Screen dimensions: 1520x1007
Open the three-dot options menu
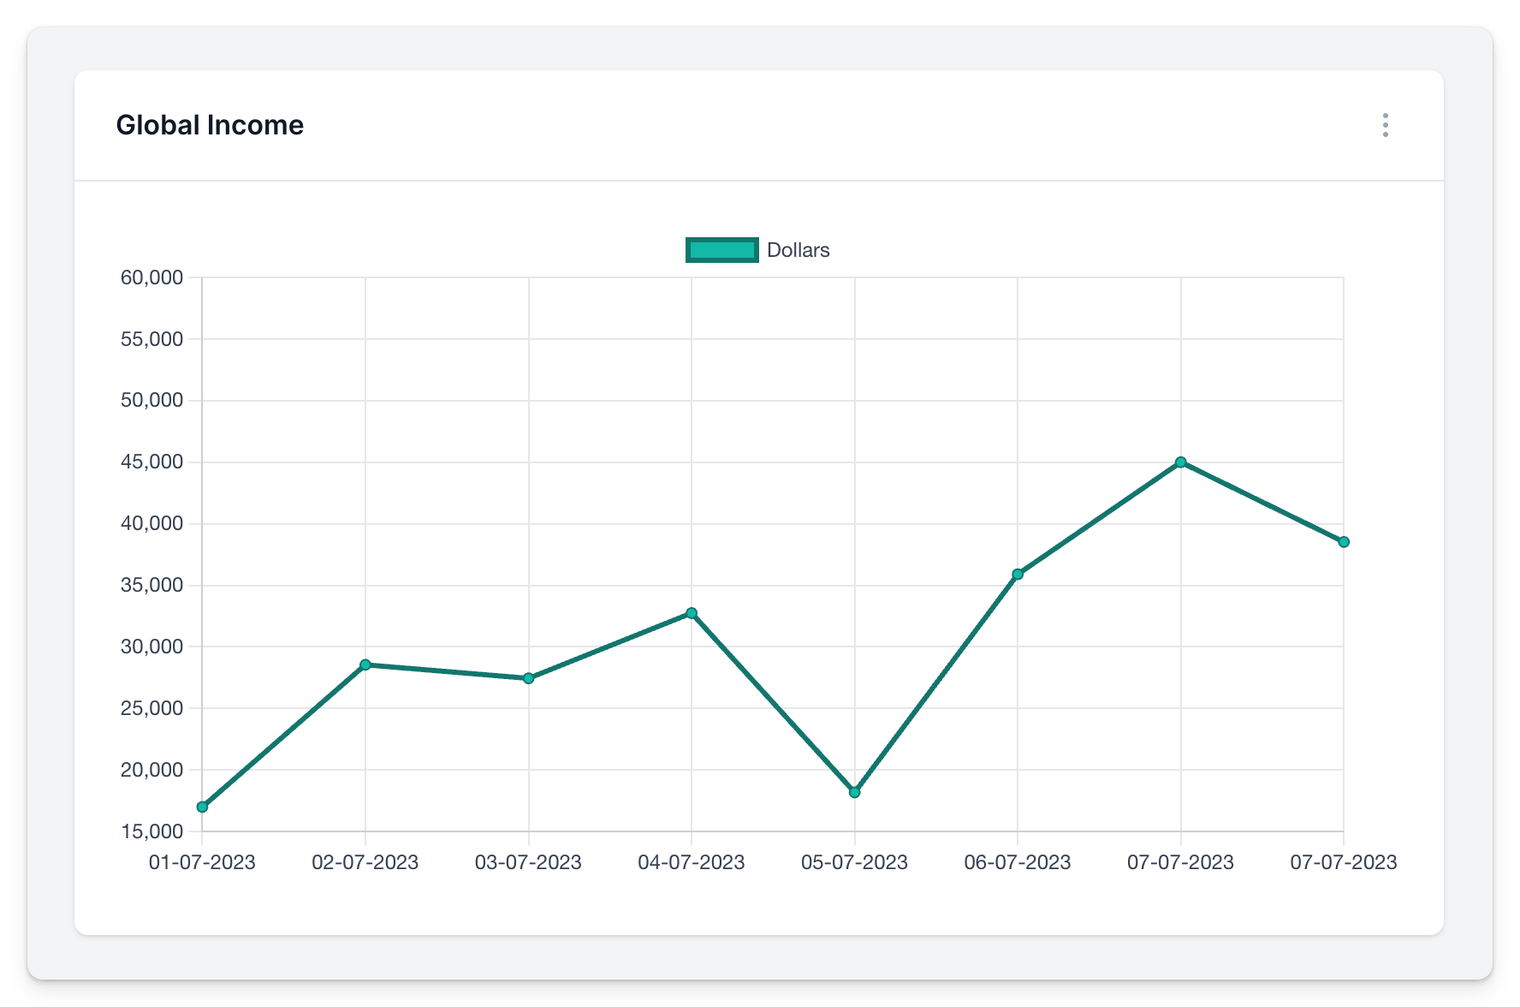(x=1385, y=125)
